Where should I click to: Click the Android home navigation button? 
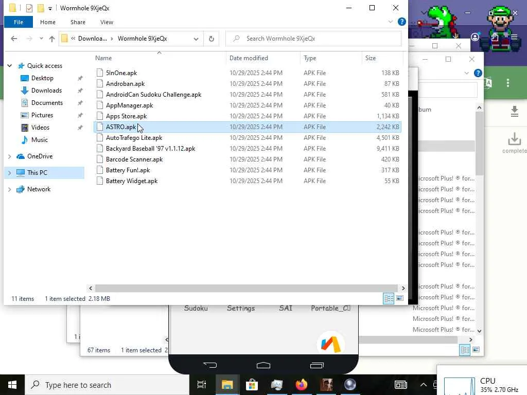click(x=263, y=365)
